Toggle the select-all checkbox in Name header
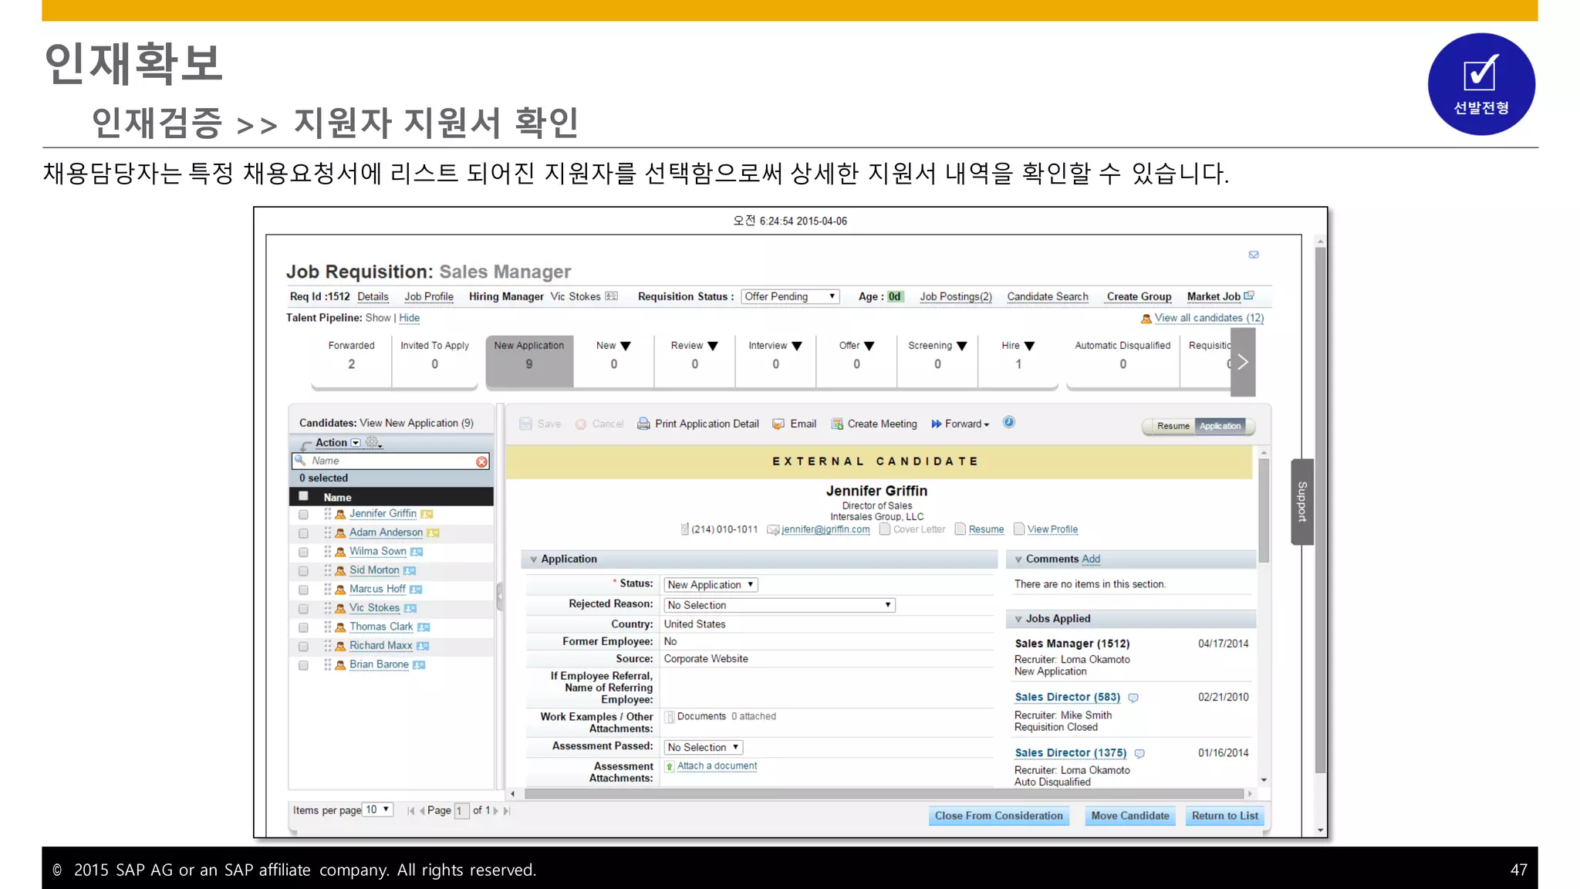This screenshot has height=889, width=1580. pos(303,496)
